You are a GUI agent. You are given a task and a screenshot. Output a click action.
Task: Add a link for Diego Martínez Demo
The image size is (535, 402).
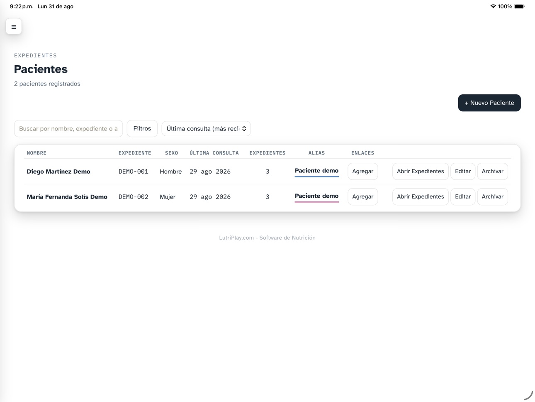[x=363, y=172]
